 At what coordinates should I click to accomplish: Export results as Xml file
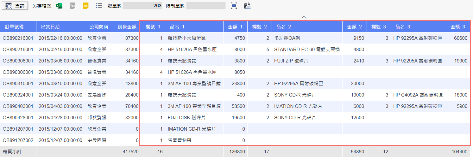[x=86, y=6]
